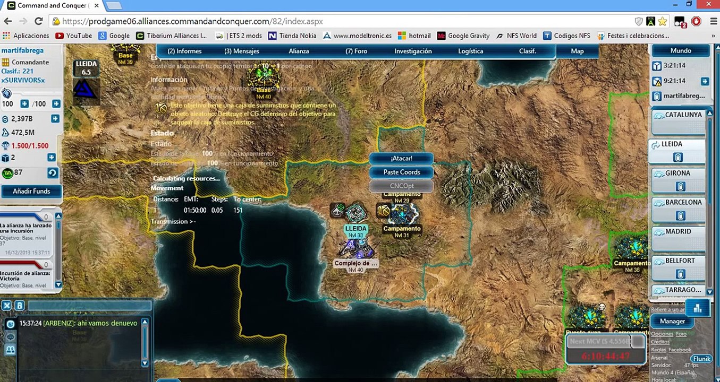Screen dimensions: 720x382
Task: Open the statistics bar chart icon
Action: (x=698, y=308)
